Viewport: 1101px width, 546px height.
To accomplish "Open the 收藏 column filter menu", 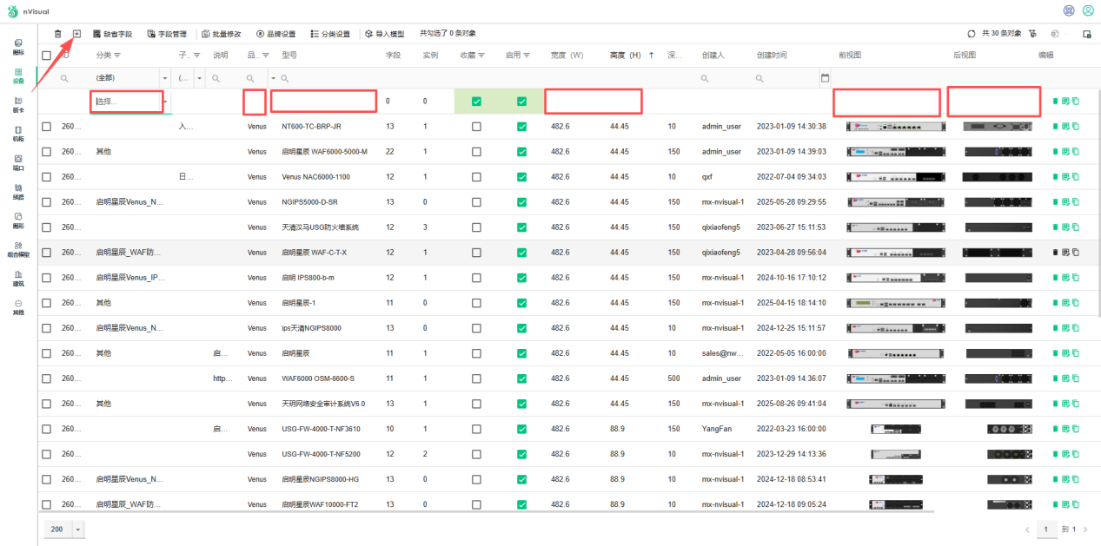I will coord(481,56).
